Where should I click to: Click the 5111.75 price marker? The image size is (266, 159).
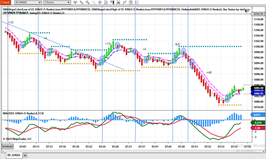pyautogui.click(x=258, y=14)
